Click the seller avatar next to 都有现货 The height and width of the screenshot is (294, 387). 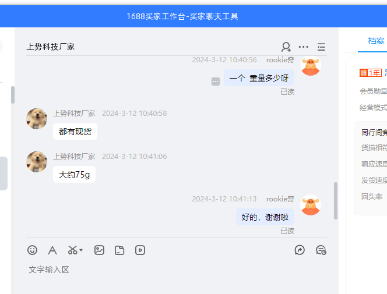37,119
